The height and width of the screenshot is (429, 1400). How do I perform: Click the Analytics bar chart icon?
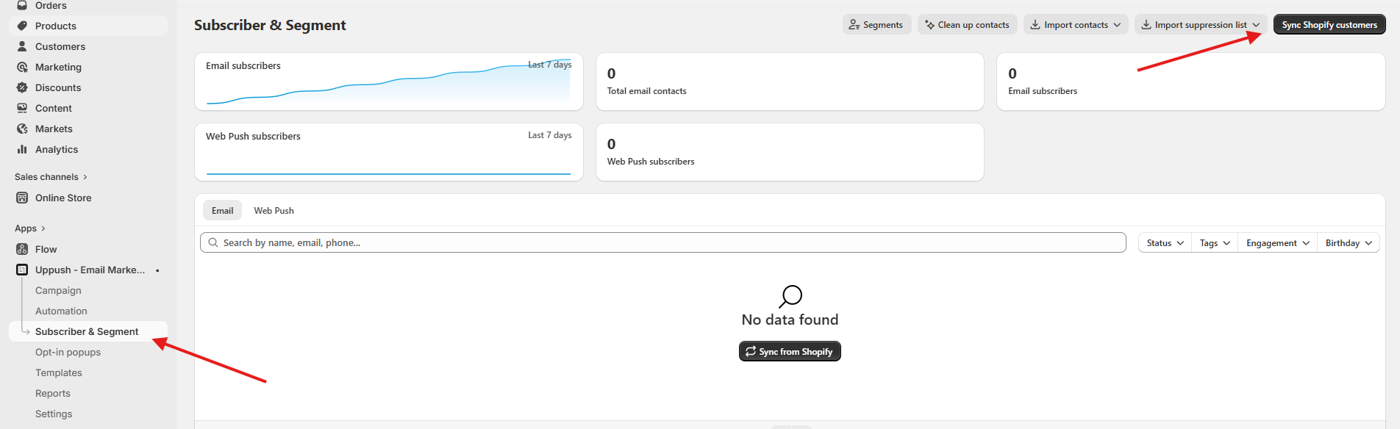[x=22, y=149]
